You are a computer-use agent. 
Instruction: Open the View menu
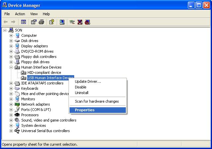(x=34, y=14)
